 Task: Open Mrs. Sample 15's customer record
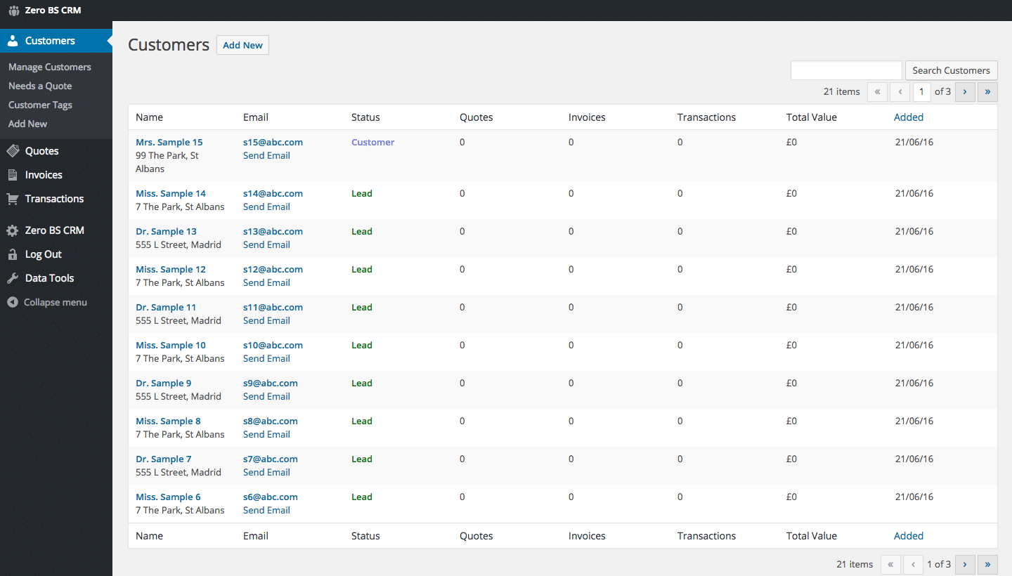coord(169,142)
